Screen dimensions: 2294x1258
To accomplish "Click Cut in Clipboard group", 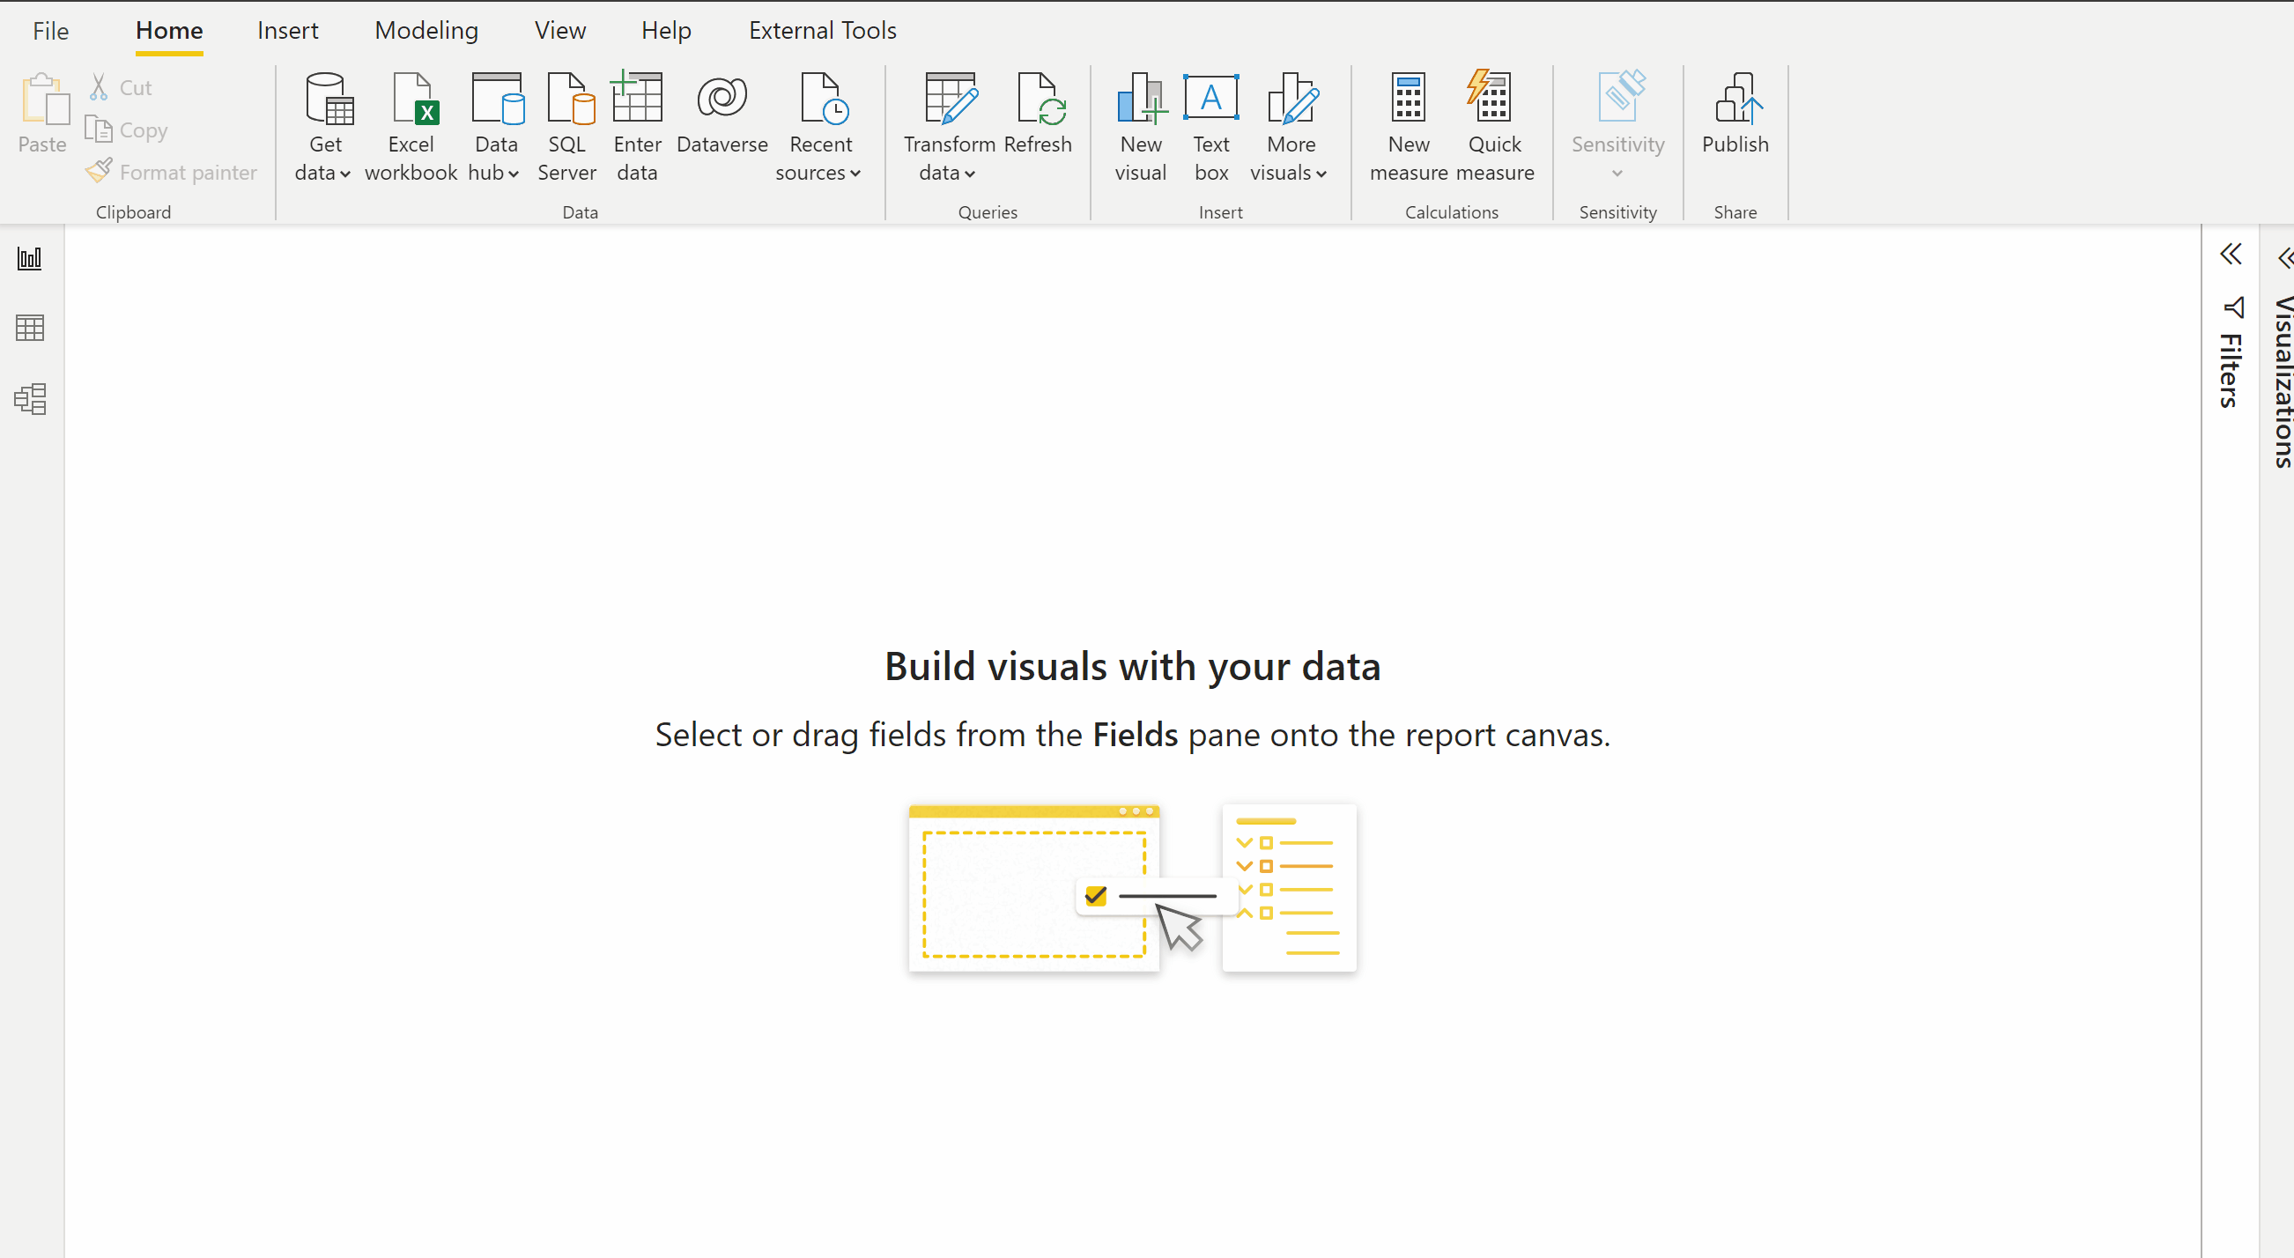I will coord(120,87).
